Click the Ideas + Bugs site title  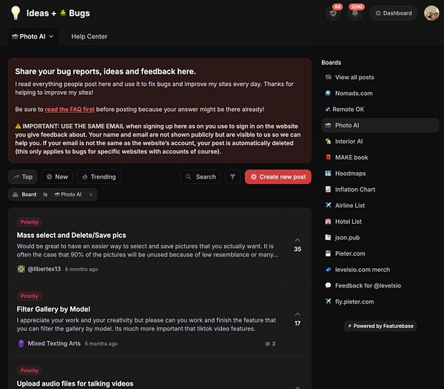pos(58,13)
